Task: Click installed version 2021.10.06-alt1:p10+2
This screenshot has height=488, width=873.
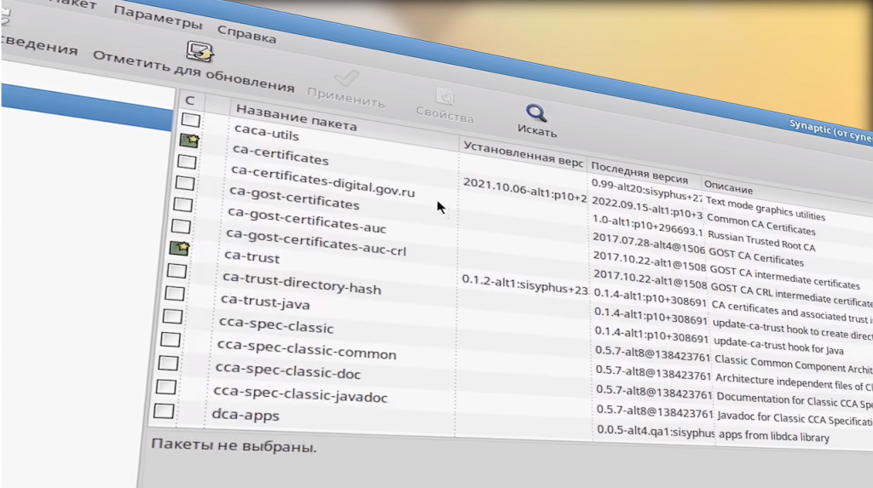Action: (524, 190)
